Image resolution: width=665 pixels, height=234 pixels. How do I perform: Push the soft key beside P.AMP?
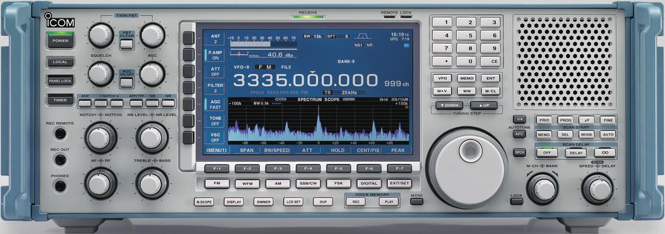coord(189,55)
